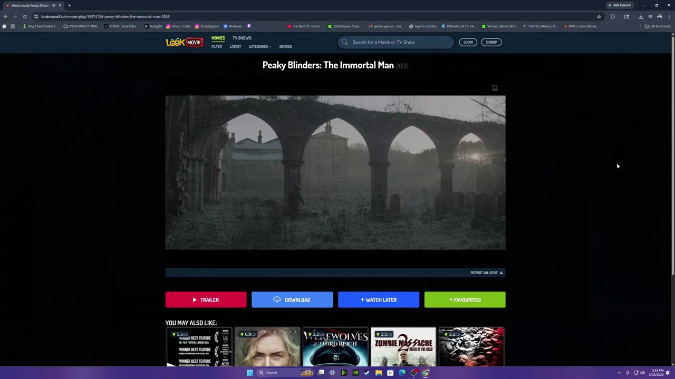Open Microsoft Edge from the taskbar
Screen dimensions: 675x379
click(x=402, y=373)
